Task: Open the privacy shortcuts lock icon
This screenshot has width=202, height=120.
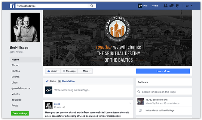Action: coord(187,6)
